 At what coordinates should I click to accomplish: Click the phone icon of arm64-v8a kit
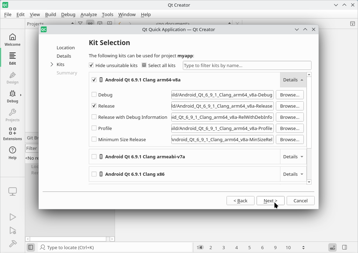pos(101,80)
